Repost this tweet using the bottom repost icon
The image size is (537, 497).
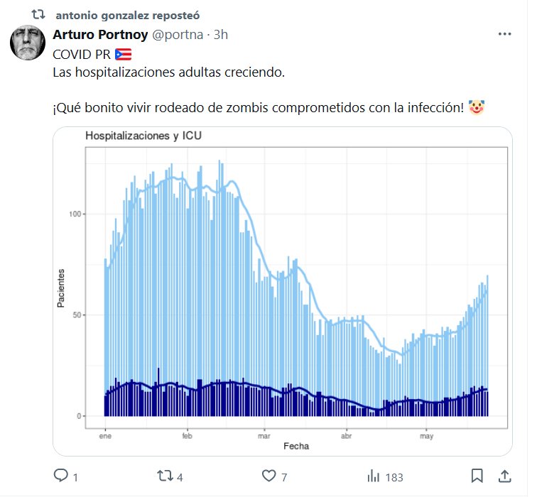click(x=165, y=476)
